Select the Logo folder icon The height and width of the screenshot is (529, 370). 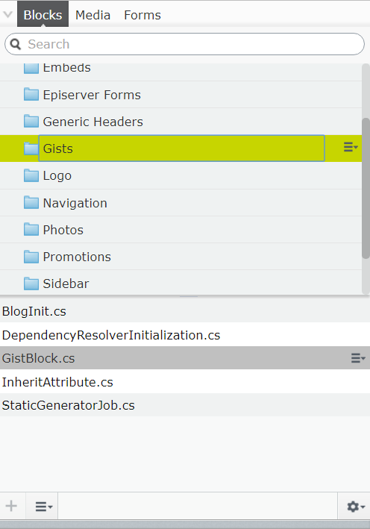(x=31, y=175)
